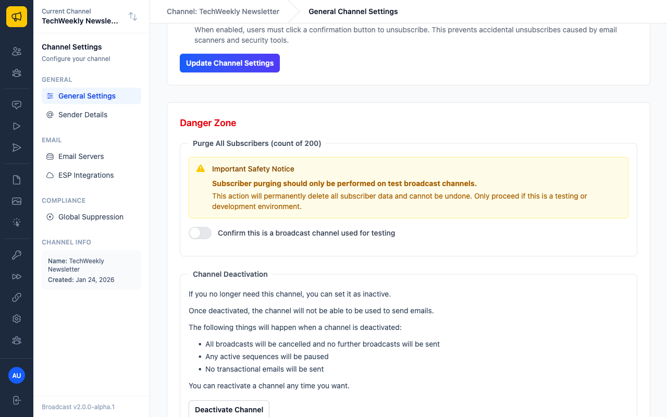
Task: Open Global Suppression in the sidebar menu
Action: 91,217
